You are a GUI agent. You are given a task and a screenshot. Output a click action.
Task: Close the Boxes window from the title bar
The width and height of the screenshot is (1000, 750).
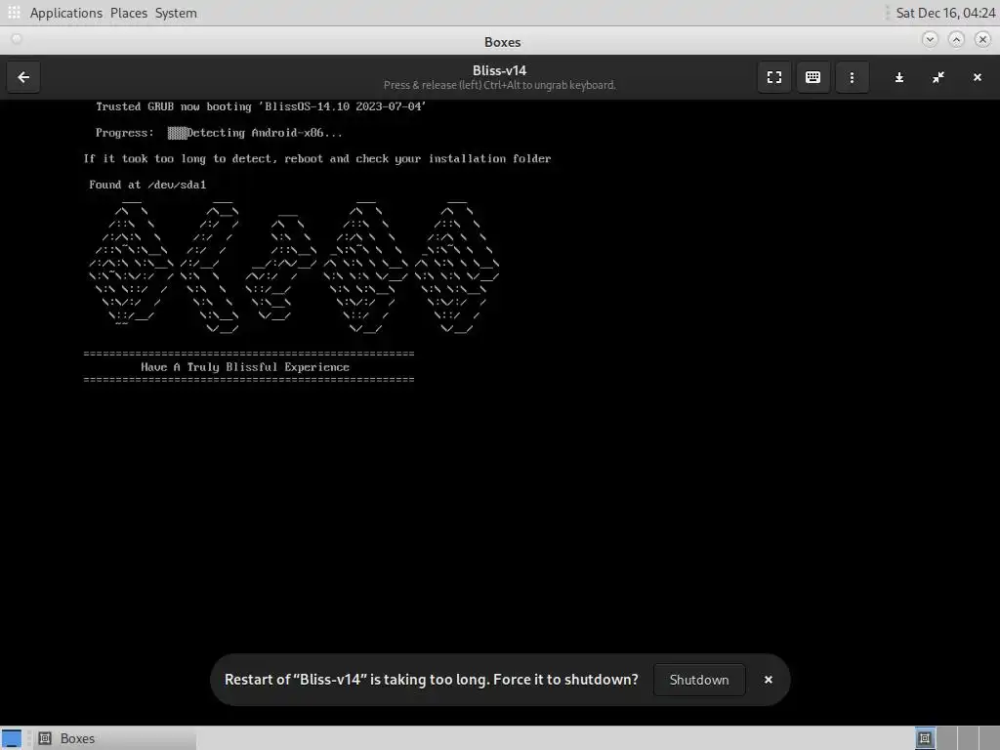coord(982,39)
